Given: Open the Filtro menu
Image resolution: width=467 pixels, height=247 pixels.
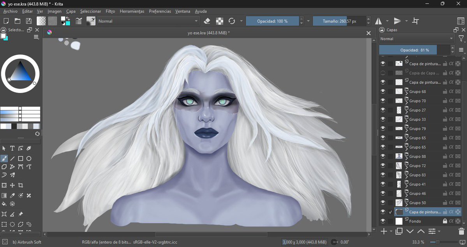Looking at the screenshot, I should point(110,11).
